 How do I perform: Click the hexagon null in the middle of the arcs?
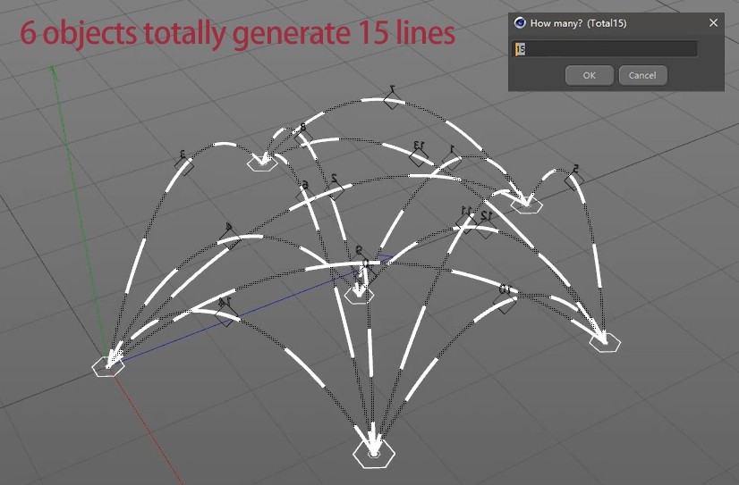click(x=359, y=296)
